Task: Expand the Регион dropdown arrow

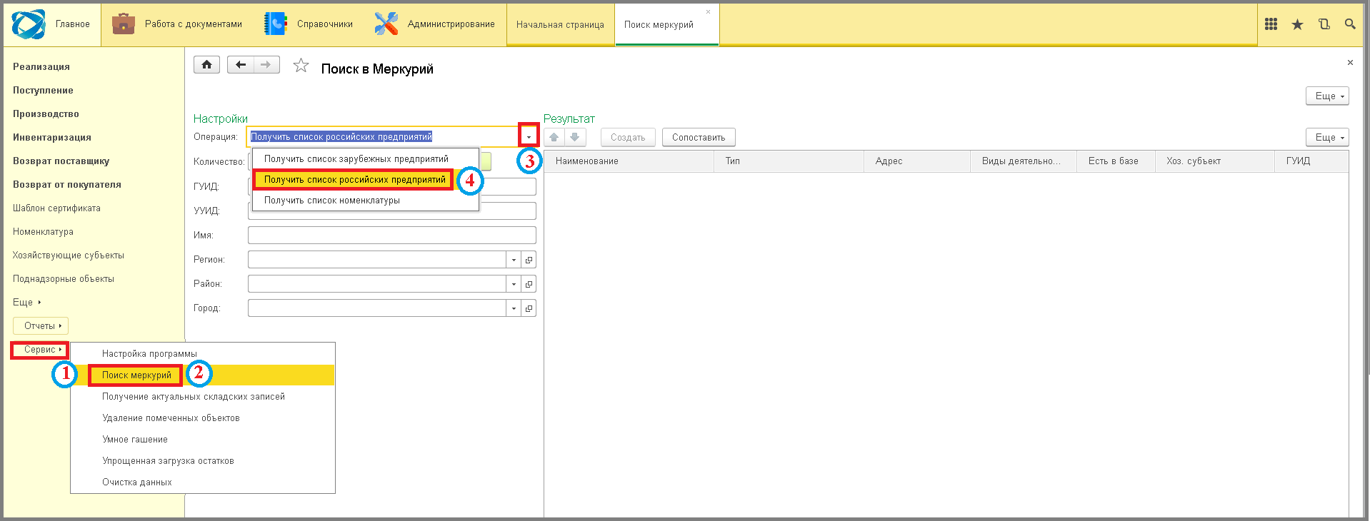Action: (514, 260)
